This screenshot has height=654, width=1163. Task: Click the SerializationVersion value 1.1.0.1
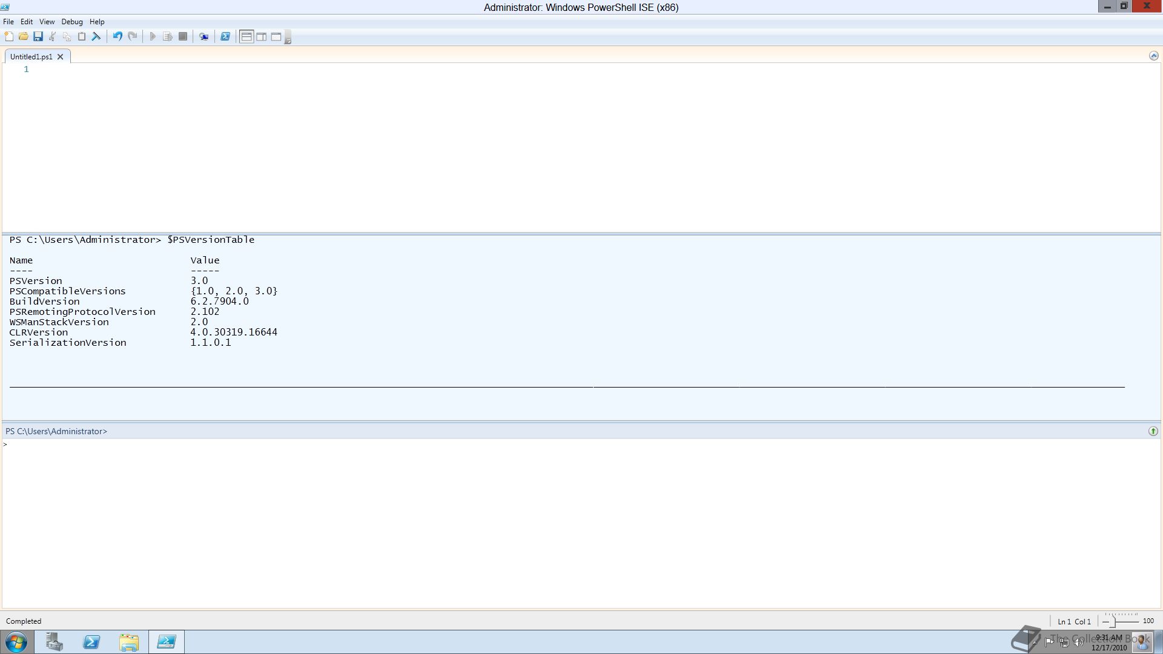tap(210, 342)
